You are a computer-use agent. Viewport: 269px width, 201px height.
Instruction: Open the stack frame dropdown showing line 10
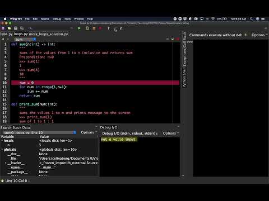point(40,132)
